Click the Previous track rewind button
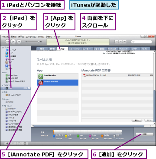 [7, 42]
